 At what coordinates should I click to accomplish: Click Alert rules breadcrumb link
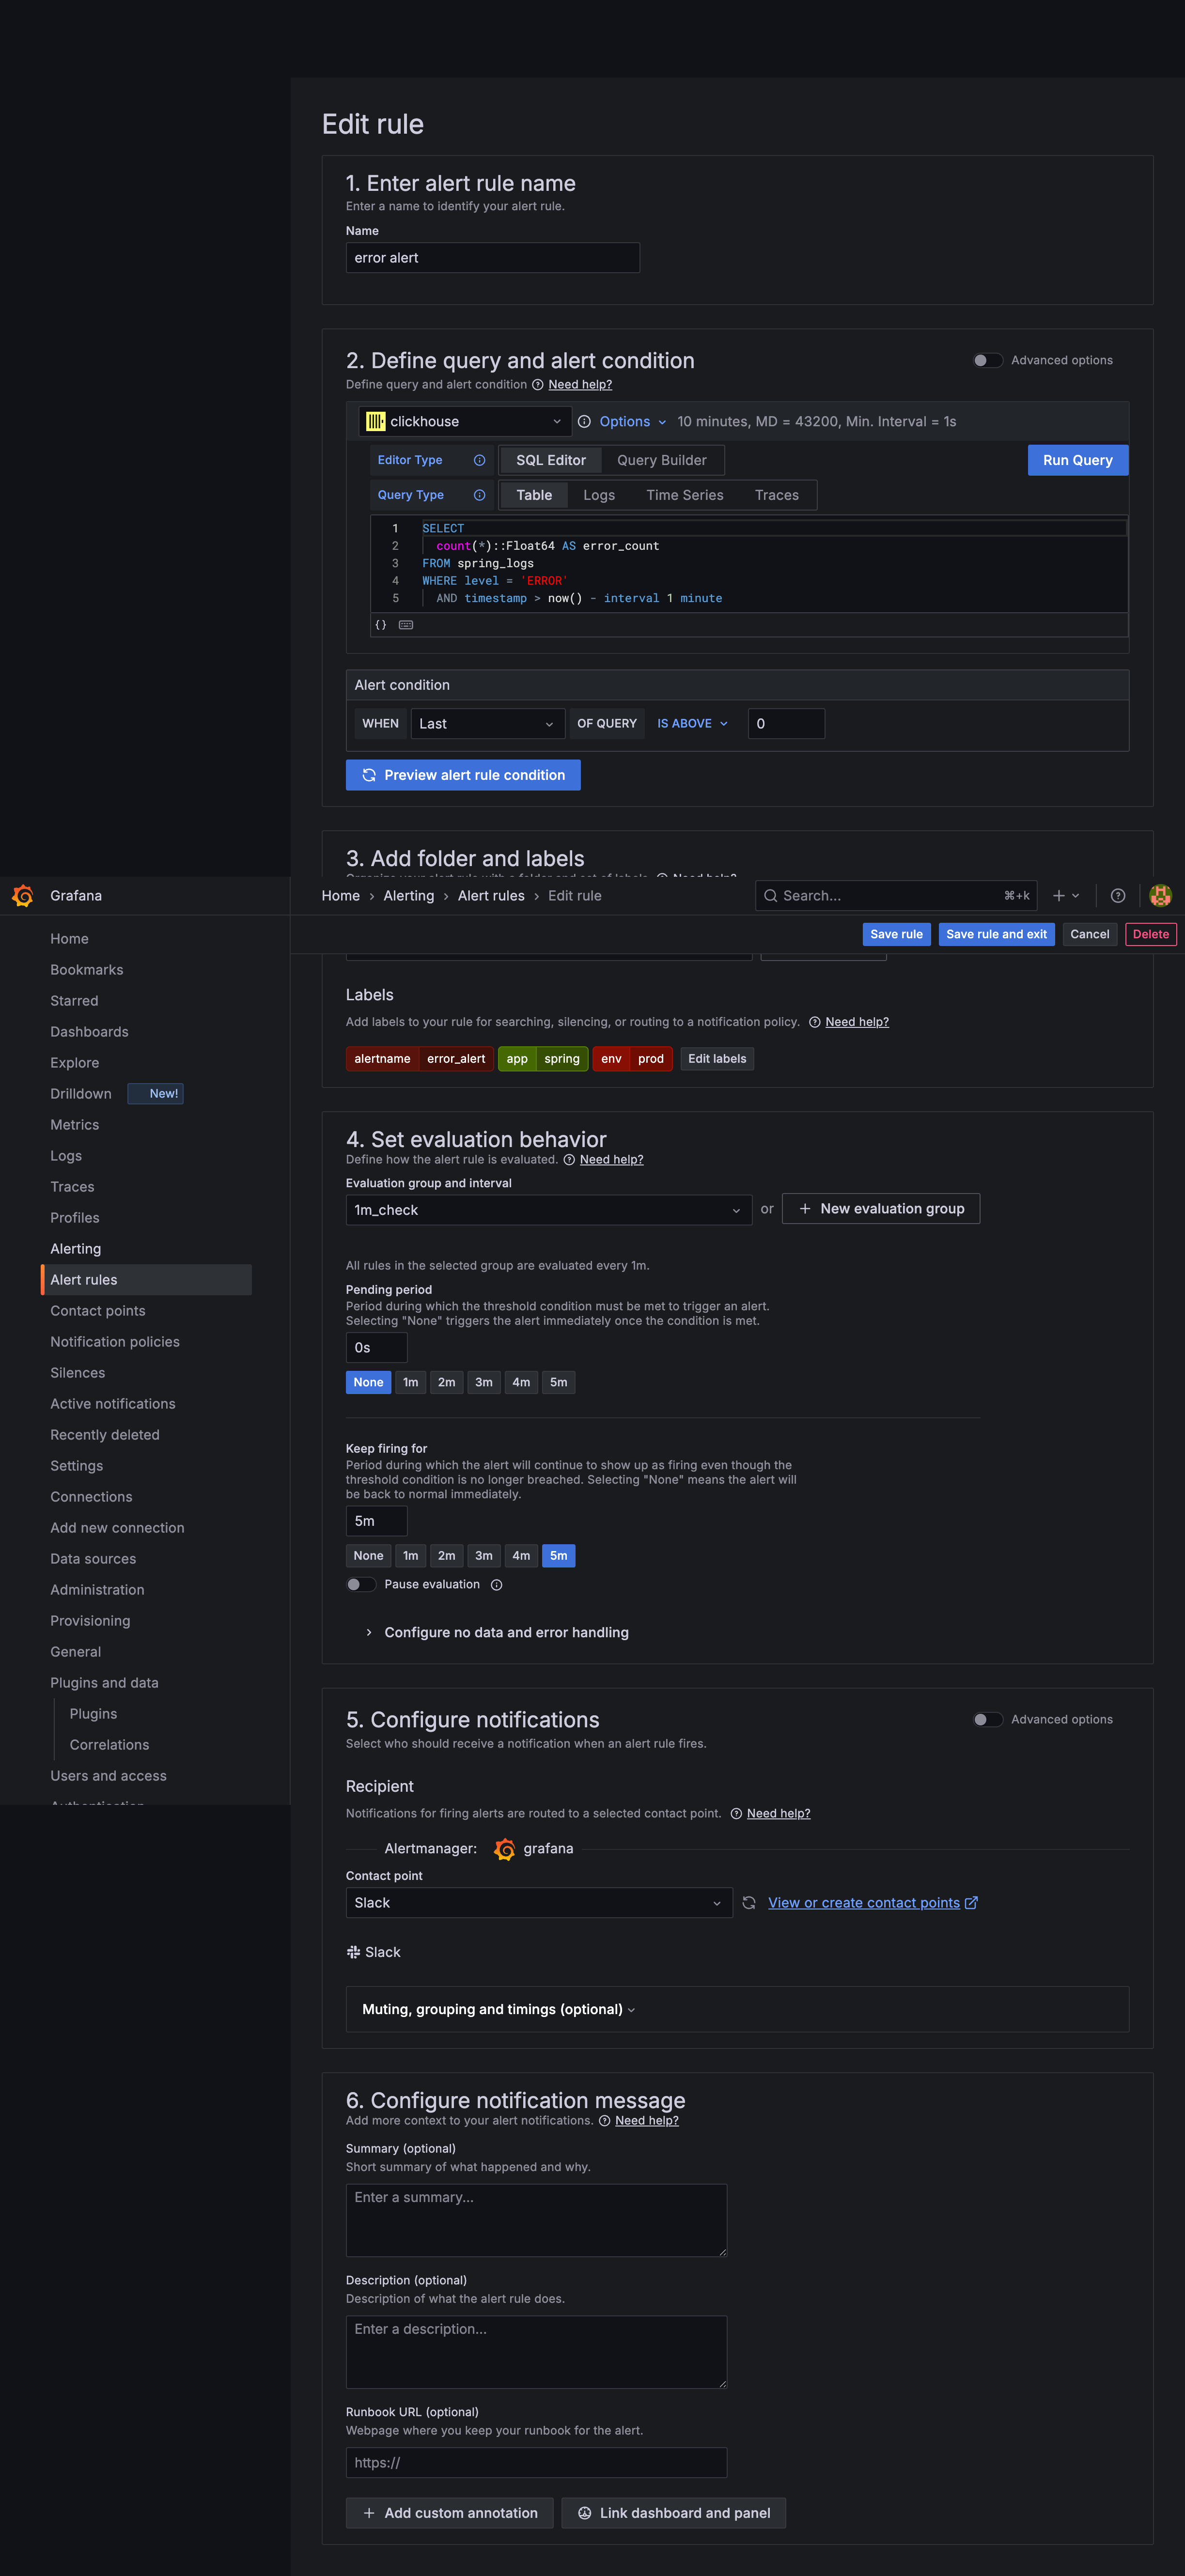click(491, 895)
